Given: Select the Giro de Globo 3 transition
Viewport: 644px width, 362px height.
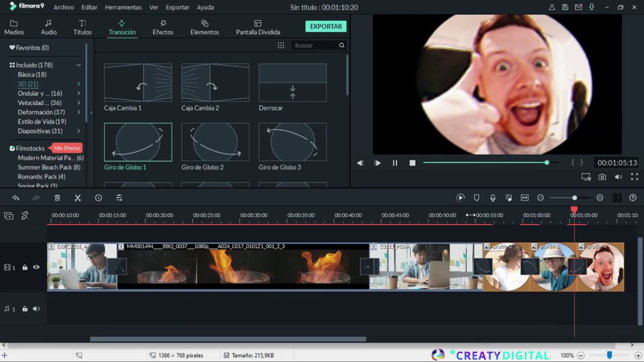Looking at the screenshot, I should point(292,142).
